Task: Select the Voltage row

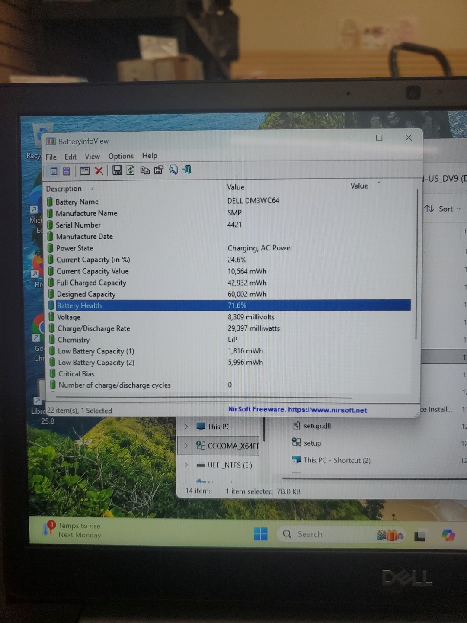Action: click(229, 317)
